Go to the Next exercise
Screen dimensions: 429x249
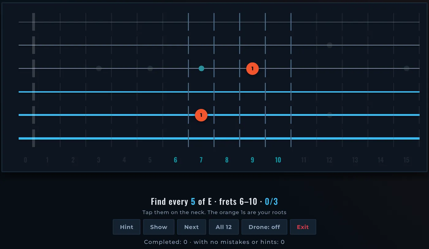click(192, 227)
